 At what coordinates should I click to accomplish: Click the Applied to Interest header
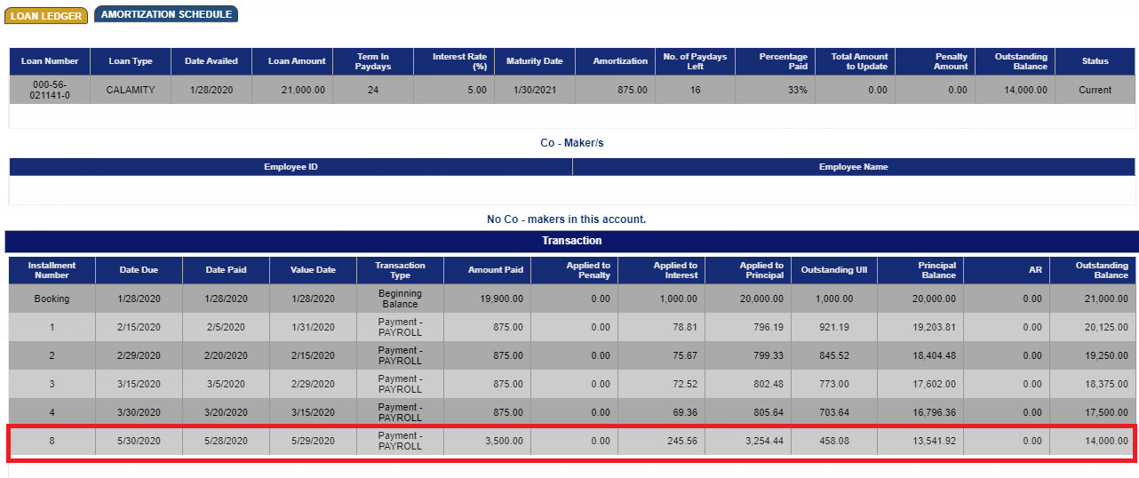tap(661, 270)
